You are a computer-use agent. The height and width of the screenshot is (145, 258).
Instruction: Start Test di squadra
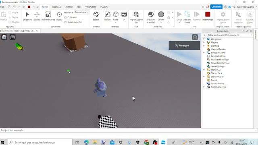pyautogui.click(x=238, y=17)
